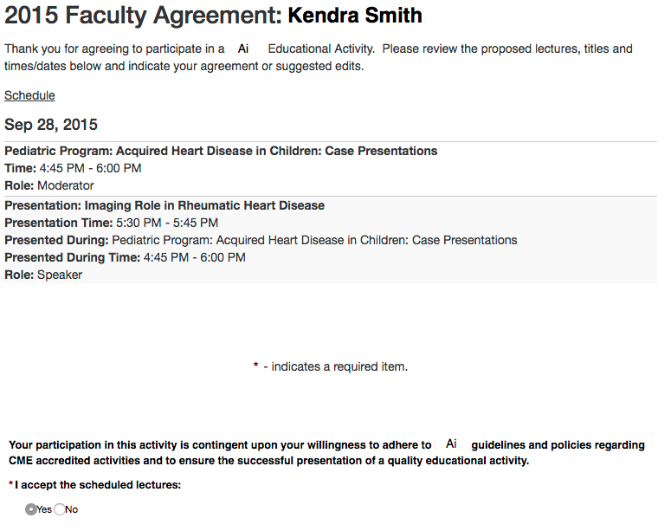Open the Schedule link
The height and width of the screenshot is (531, 658).
[x=29, y=95]
